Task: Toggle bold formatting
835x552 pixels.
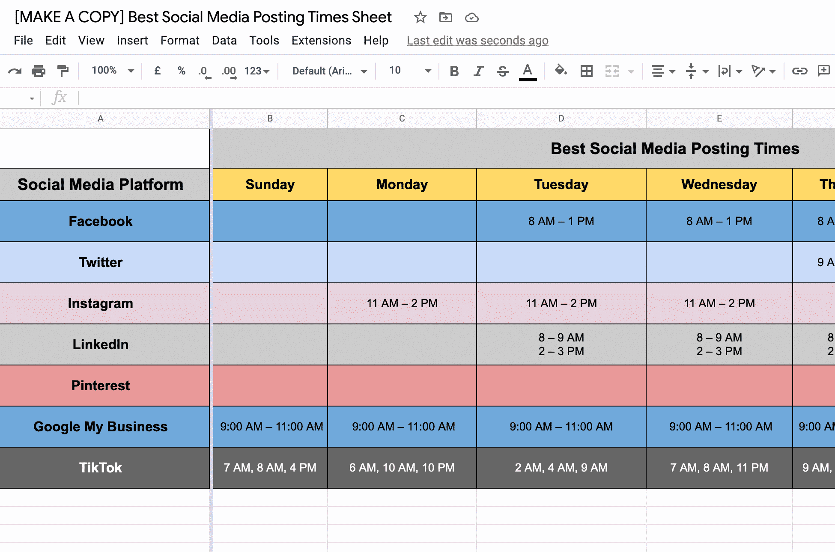Action: pyautogui.click(x=454, y=71)
